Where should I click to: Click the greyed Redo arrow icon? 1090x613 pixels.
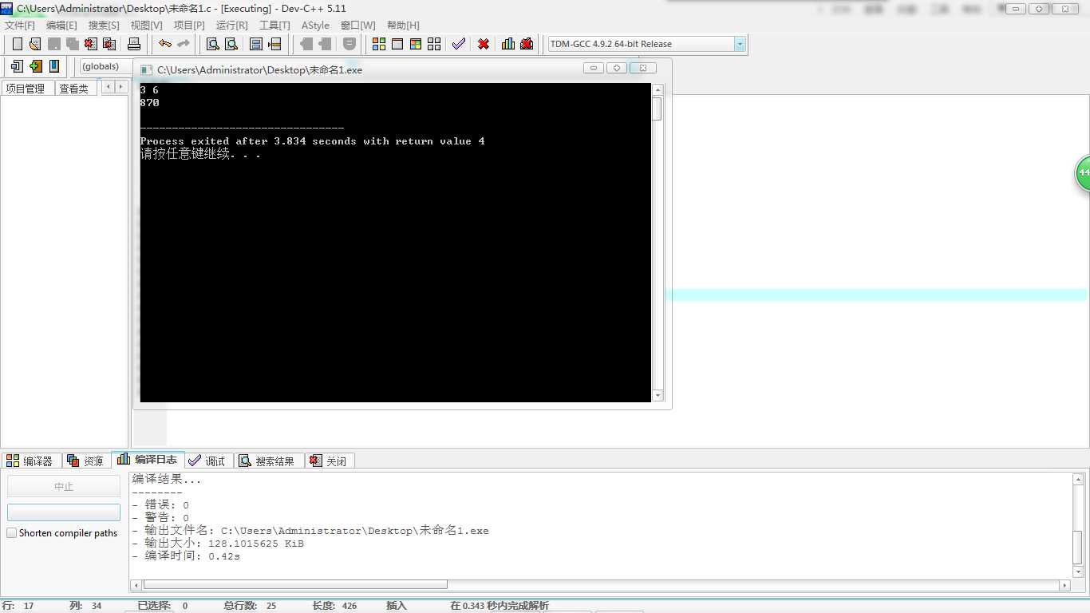pos(184,44)
